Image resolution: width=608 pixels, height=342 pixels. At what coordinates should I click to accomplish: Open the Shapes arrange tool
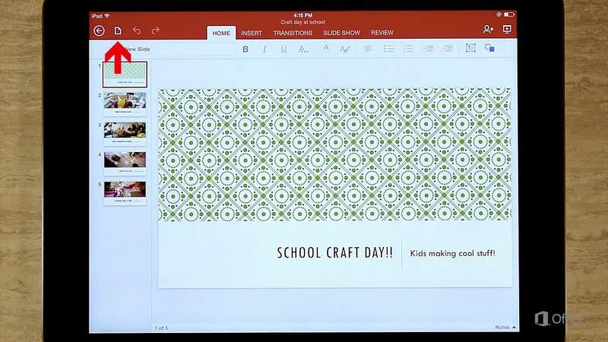pyautogui.click(x=490, y=49)
